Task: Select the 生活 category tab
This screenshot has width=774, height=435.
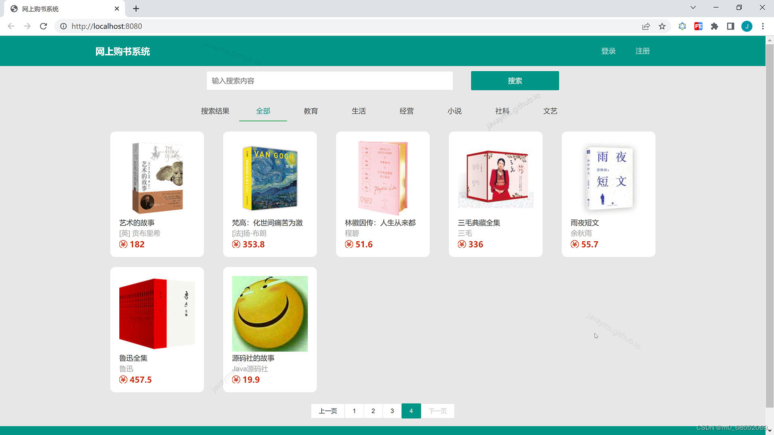Action: pos(359,111)
